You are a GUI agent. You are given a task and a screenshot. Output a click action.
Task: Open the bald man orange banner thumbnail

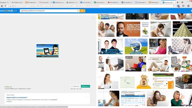click(128, 29)
